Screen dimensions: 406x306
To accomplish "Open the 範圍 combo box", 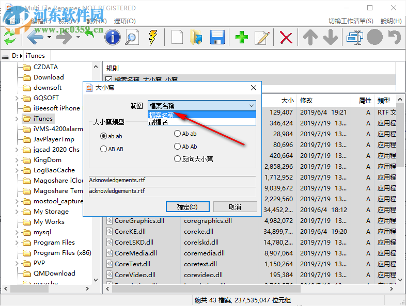I will [201, 106].
